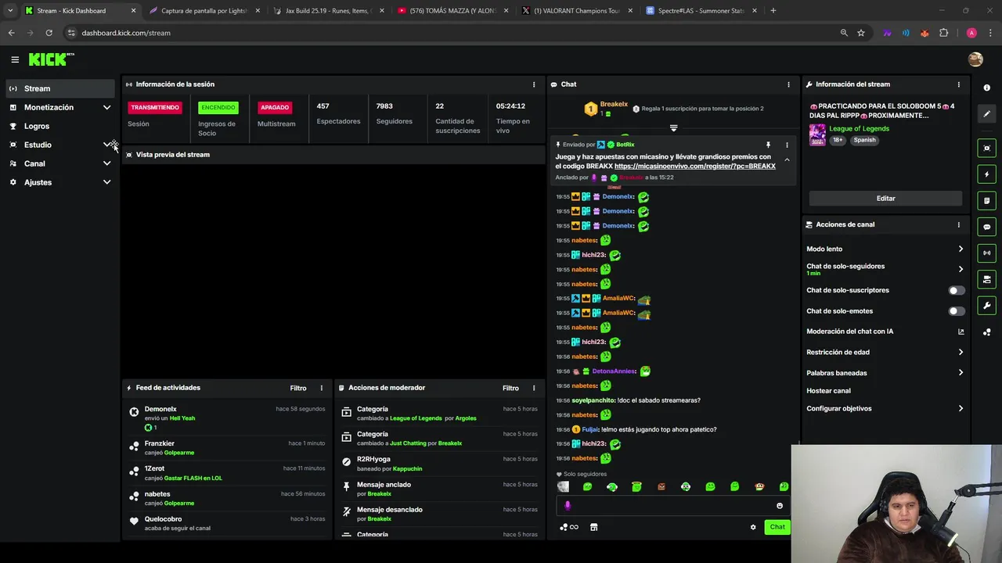The width and height of the screenshot is (1002, 563).
Task: Click the pencil edit icon in right rail
Action: (986, 114)
